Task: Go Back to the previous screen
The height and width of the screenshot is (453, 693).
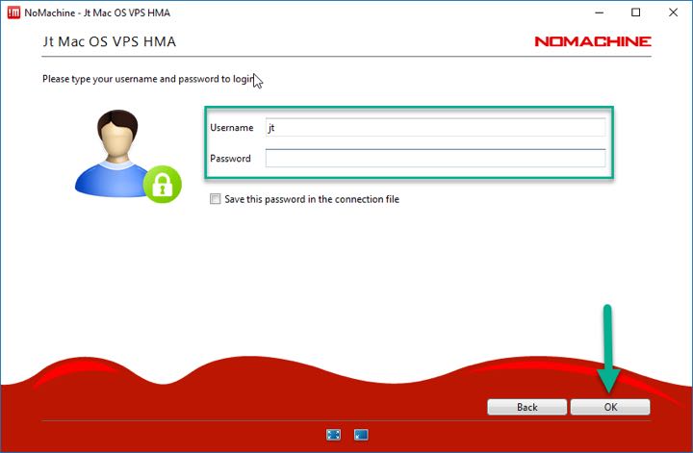Action: point(527,407)
